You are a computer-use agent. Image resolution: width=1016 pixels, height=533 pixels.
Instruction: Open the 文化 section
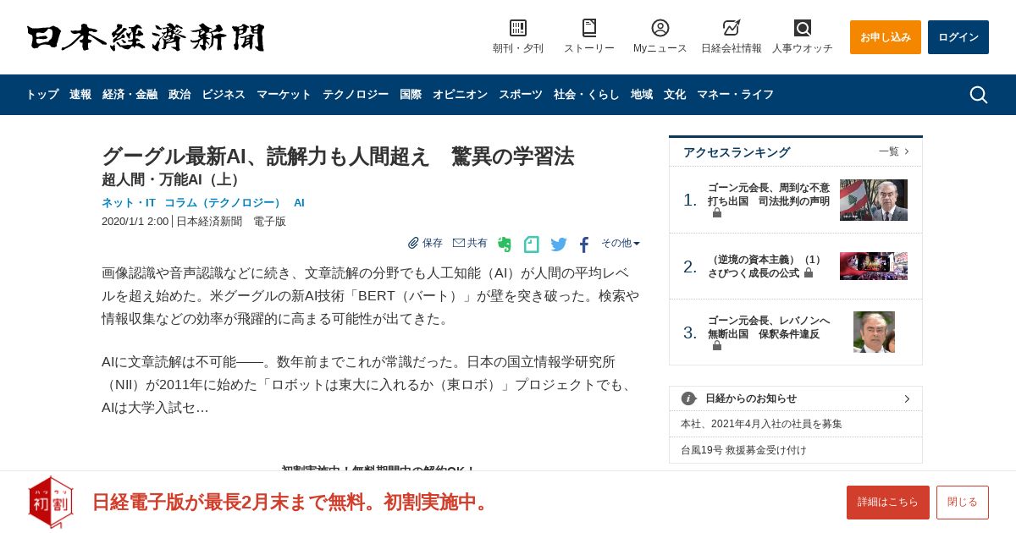point(675,95)
